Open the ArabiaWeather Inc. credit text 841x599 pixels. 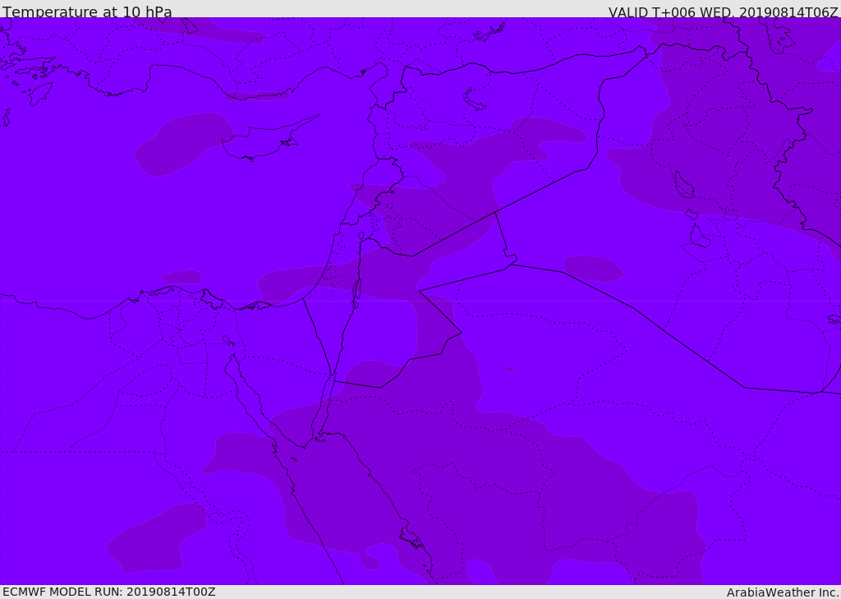click(783, 592)
